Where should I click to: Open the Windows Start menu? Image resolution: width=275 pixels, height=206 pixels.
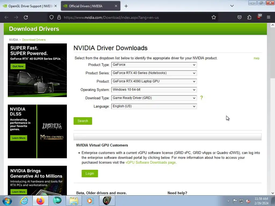coord(7,201)
